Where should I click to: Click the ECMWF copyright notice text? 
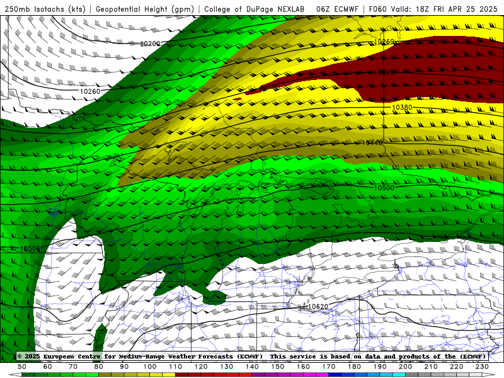[251, 356]
